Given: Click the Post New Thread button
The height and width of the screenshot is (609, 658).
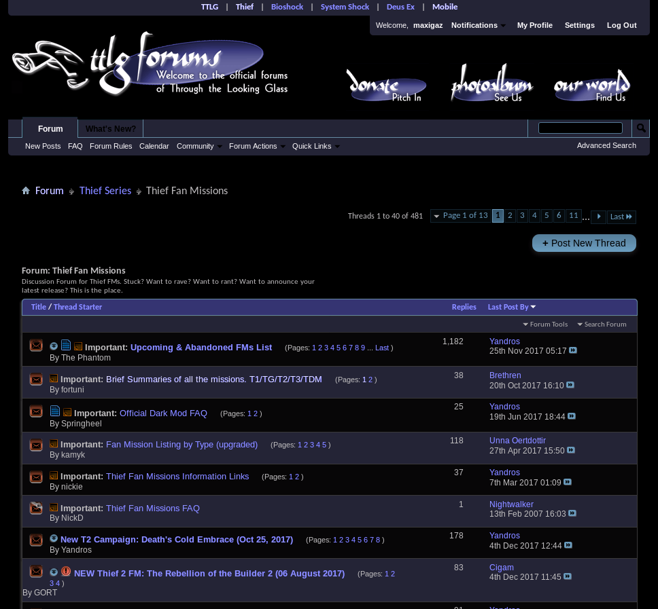Looking at the screenshot, I should point(584,243).
